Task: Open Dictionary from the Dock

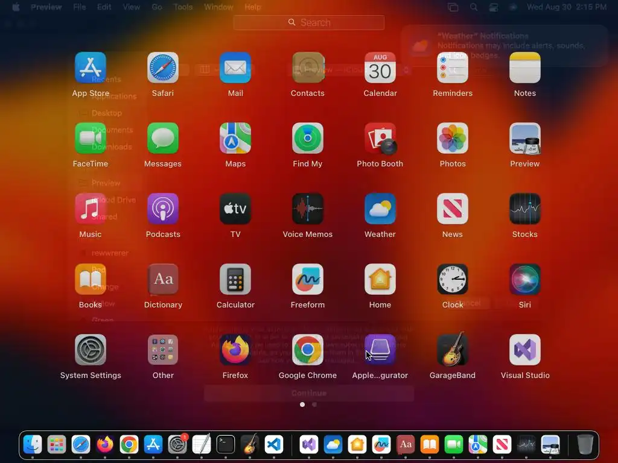Action: click(406, 444)
